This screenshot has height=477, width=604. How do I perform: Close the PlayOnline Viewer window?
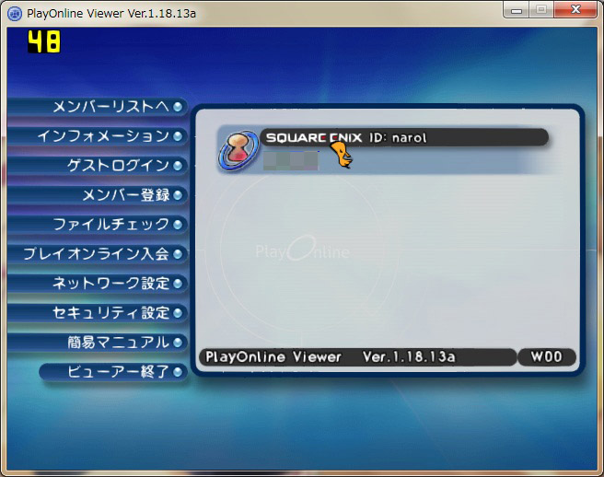[x=575, y=9]
